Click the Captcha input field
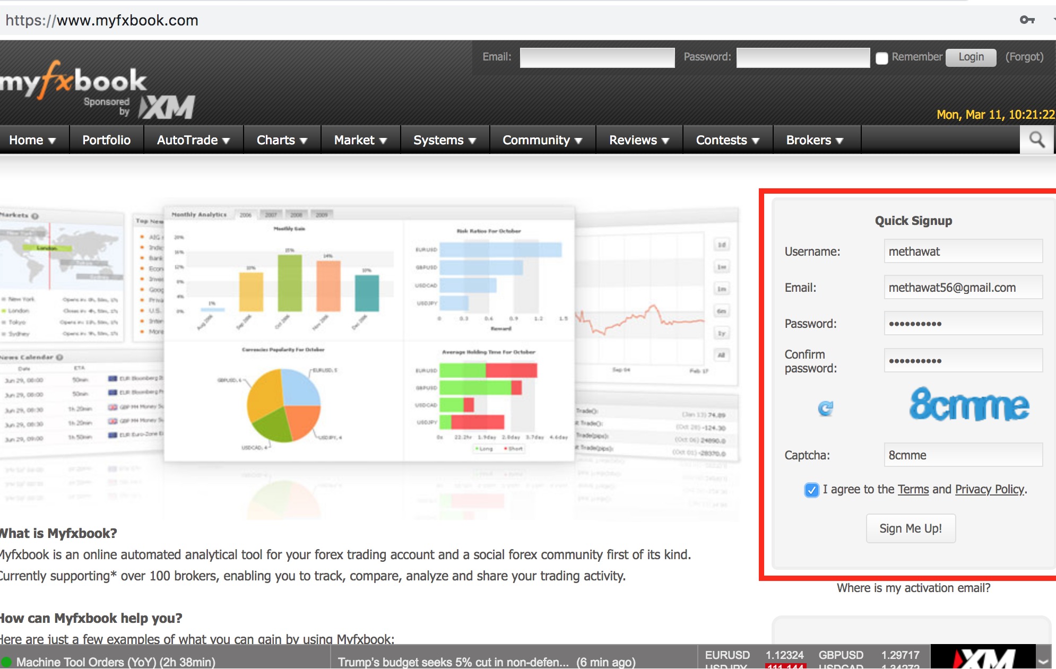Image resolution: width=1056 pixels, height=669 pixels. pyautogui.click(x=963, y=455)
